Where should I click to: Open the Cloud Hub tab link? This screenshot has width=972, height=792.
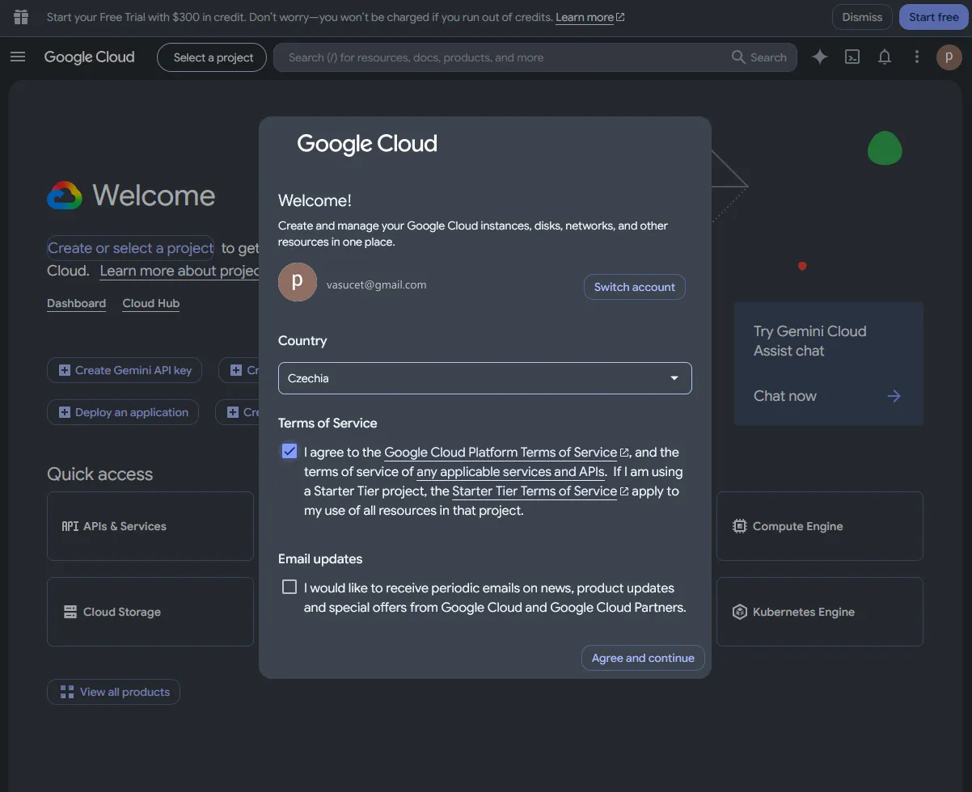tap(151, 303)
